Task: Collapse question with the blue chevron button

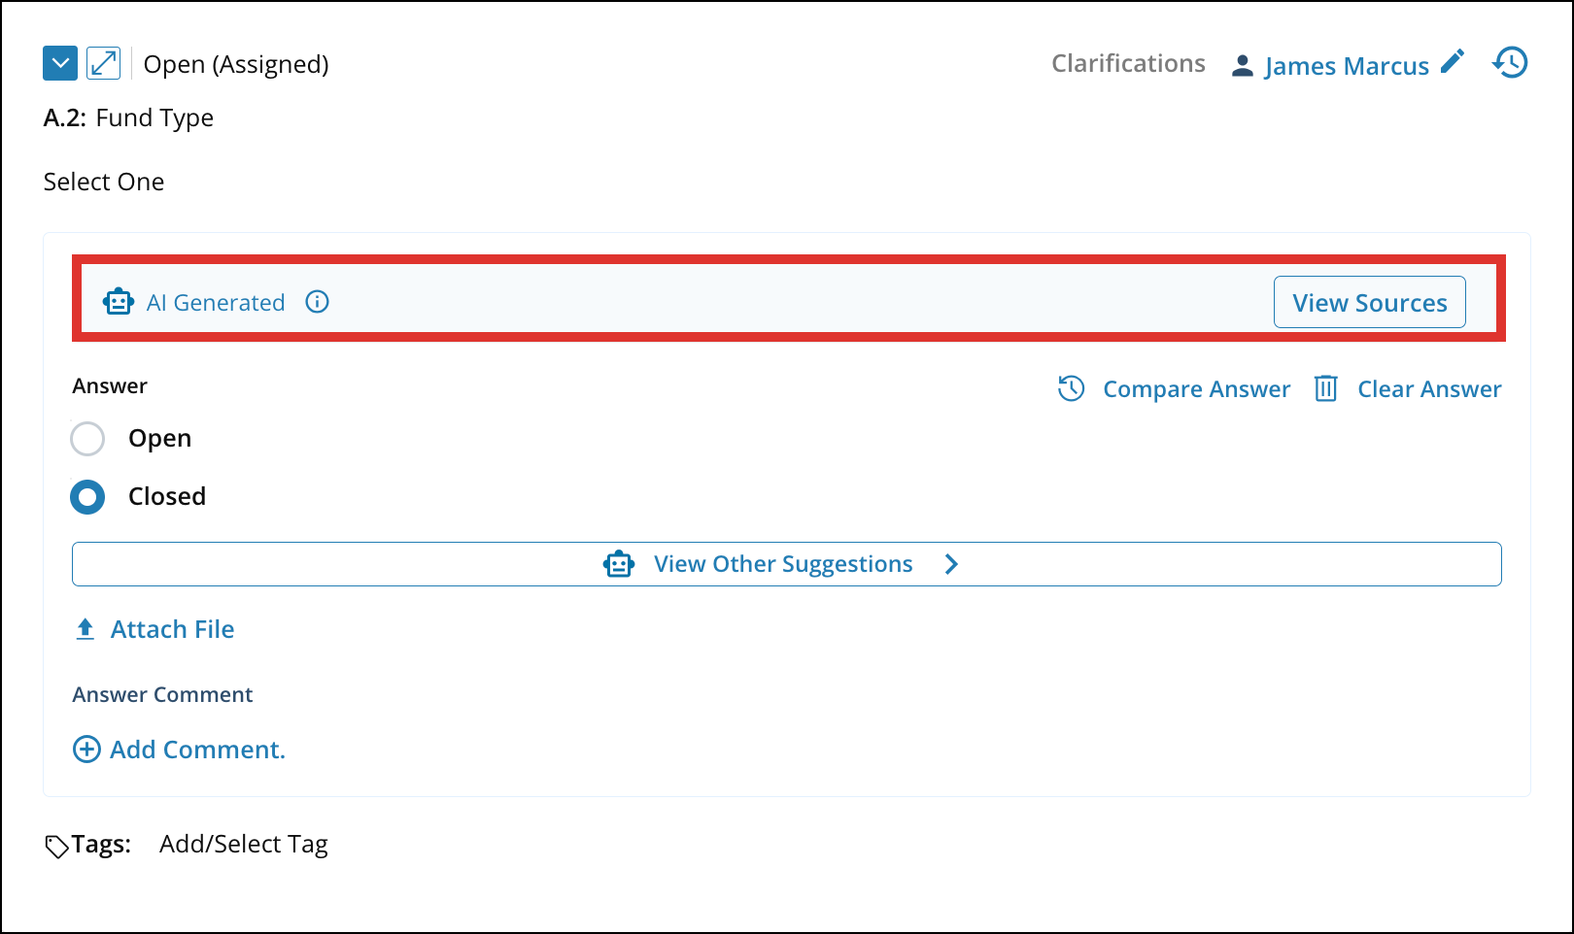Action: 60,63
